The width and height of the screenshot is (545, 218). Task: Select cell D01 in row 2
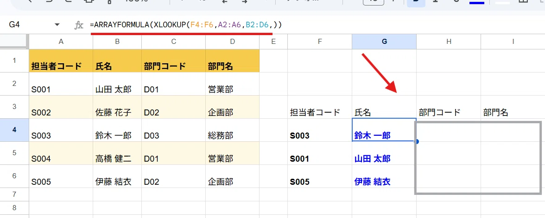(x=173, y=84)
